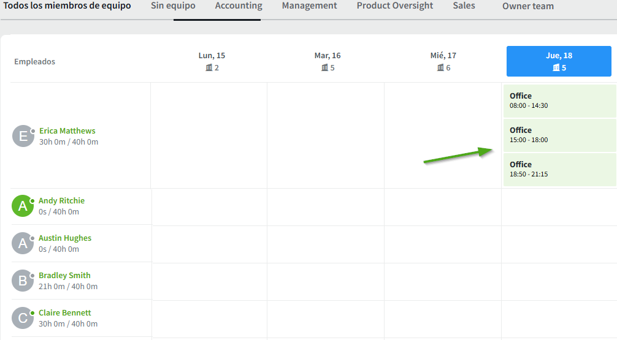
Task: Click Andy Ritchie's green avatar icon
Action: [23, 206]
